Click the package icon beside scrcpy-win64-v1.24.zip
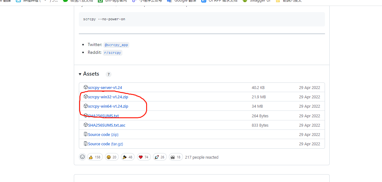 (86, 106)
